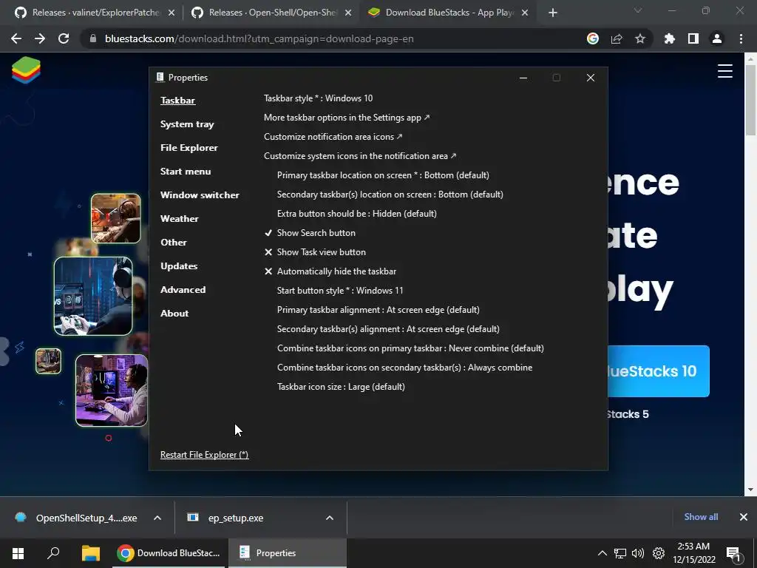Viewport: 757px width, 568px height.
Task: Click the settings gear tray icon
Action: click(659, 553)
